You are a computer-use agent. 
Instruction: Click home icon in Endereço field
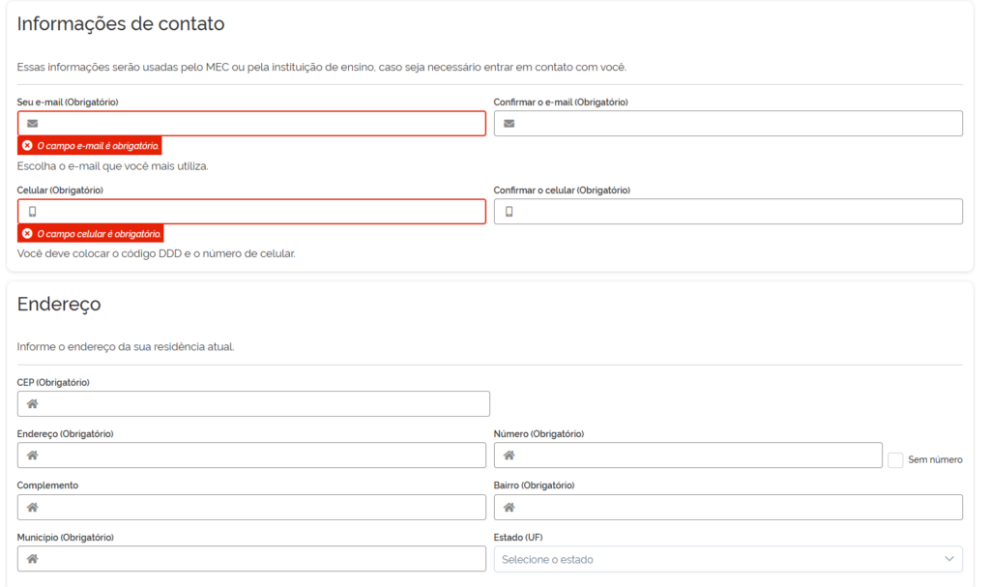32,455
